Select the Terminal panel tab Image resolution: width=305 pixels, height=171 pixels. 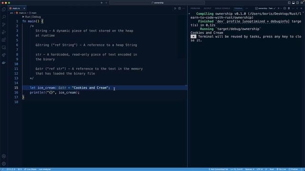[238, 9]
